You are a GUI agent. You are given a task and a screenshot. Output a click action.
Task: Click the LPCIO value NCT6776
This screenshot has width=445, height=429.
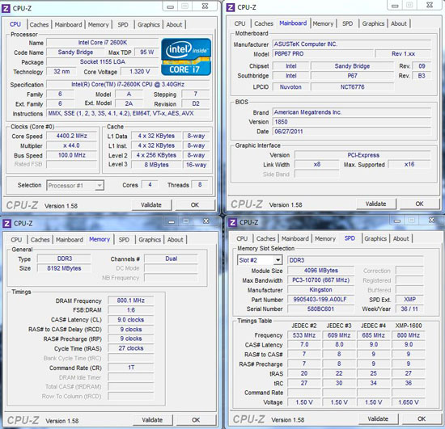point(352,87)
